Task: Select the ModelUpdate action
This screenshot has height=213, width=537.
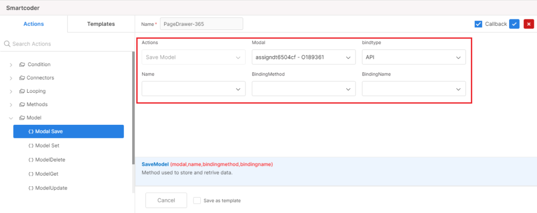Action: click(x=51, y=188)
